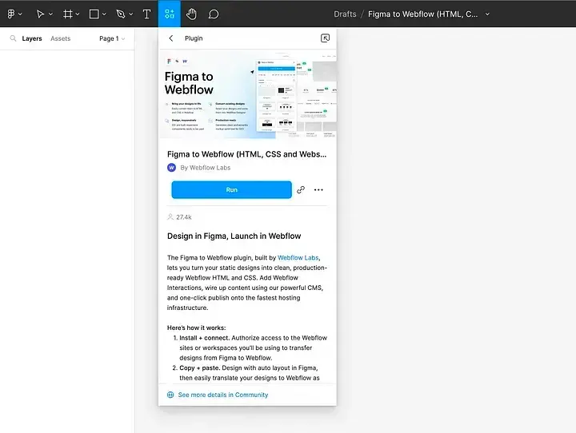Select the Text tool
The image size is (576, 433).
click(146, 14)
